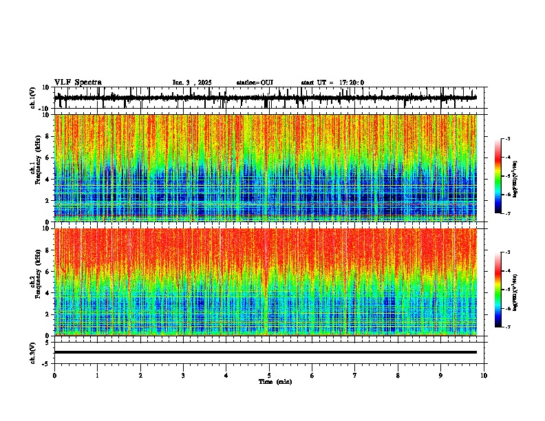Click the ch.1(V) waveform trace panel
545x421 pixels.
click(270, 98)
